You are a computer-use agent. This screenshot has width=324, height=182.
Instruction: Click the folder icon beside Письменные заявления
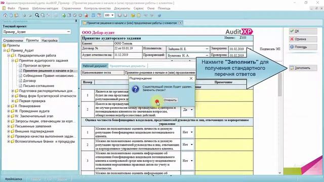(x=12, y=126)
